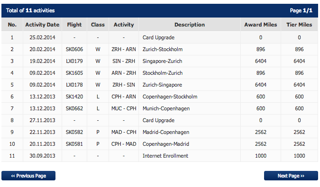Select the Activity Date column header

point(42,25)
